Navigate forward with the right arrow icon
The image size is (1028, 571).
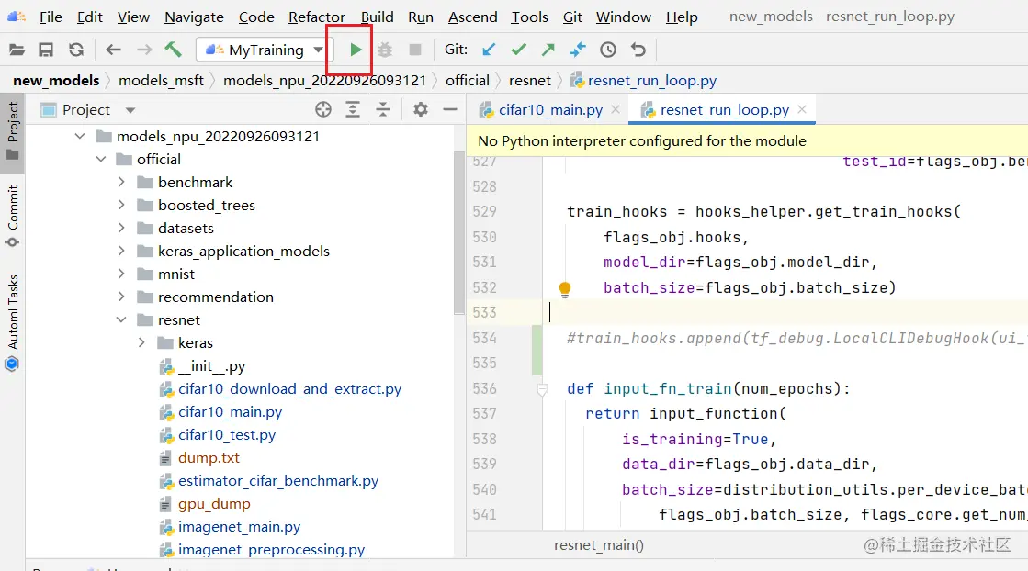144,50
